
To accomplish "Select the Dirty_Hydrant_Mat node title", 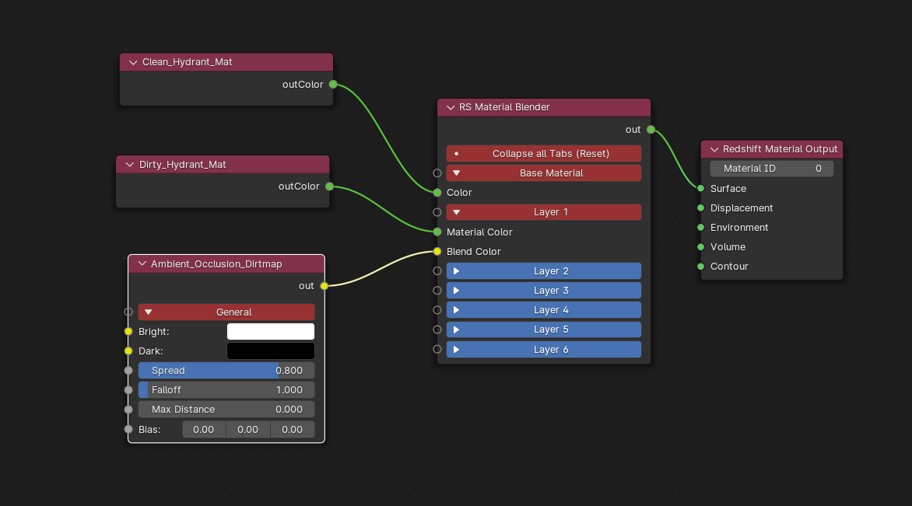I will click(183, 165).
